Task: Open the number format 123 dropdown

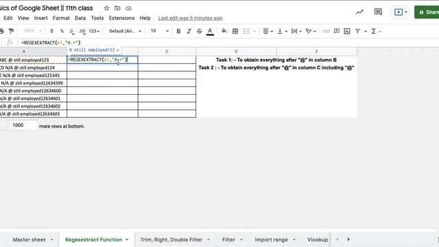Action: click(x=94, y=31)
